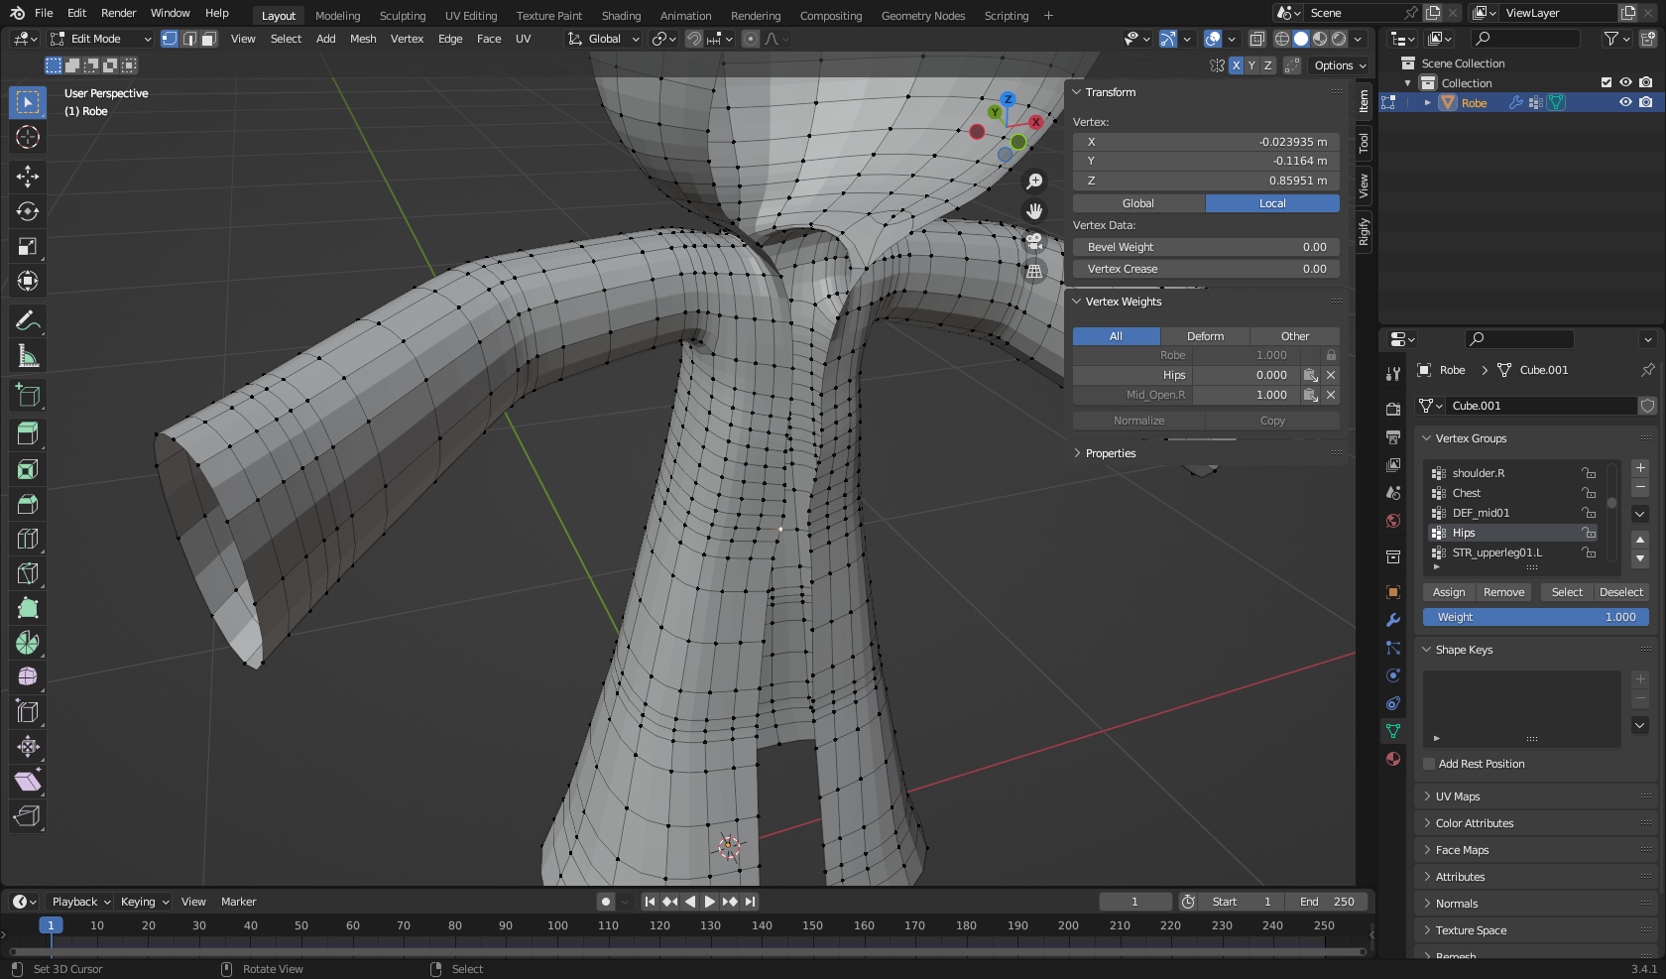Toggle camera view in viewport
The width and height of the screenshot is (1666, 979).
click(1034, 240)
